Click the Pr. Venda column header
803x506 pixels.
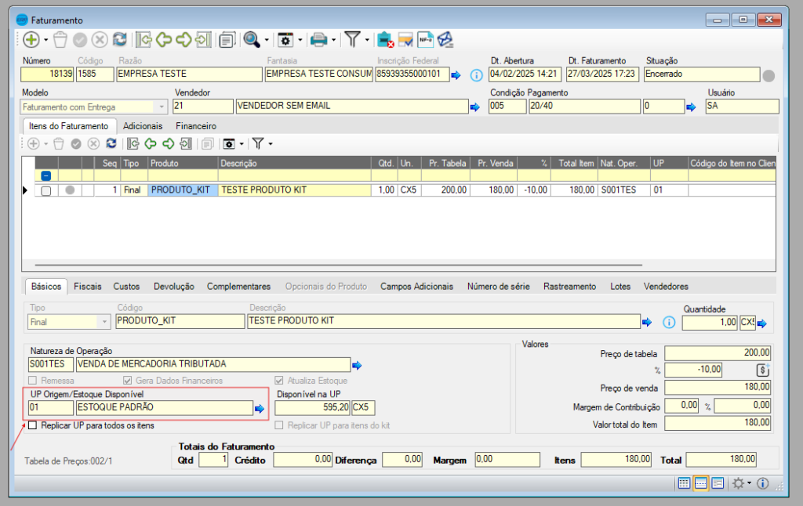pos(494,163)
